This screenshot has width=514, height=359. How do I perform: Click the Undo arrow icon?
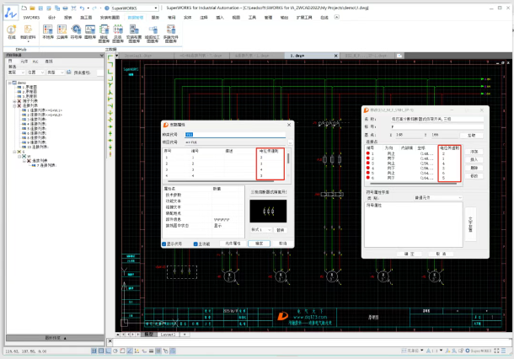point(82,8)
